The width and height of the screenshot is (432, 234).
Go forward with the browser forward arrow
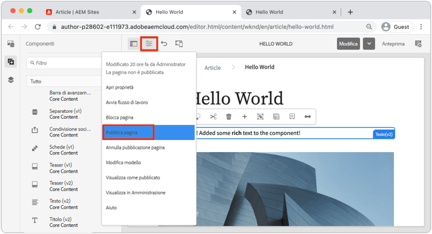(24, 27)
